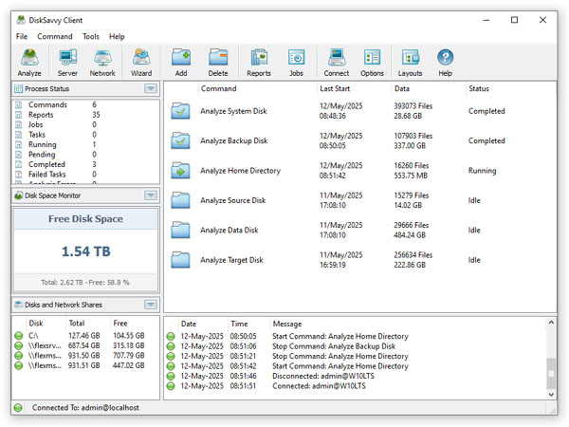This screenshot has height=427, width=569.
Task: Open the Tools menu
Action: [91, 37]
